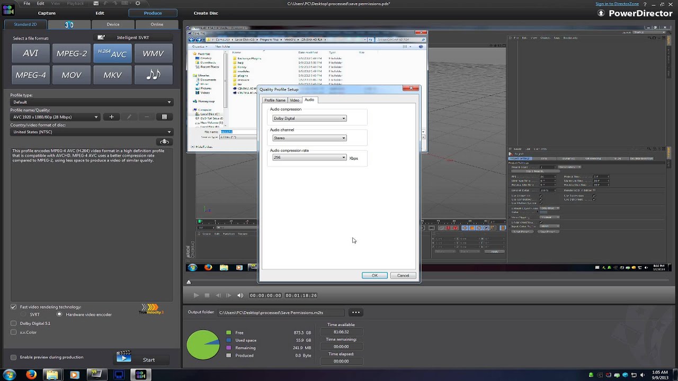678x381 pixels.
Task: Select the MOV file format
Action: (x=72, y=75)
